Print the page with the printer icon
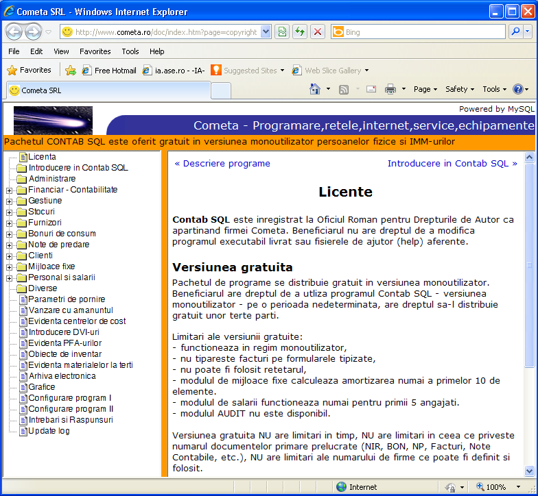Viewport: 538px width, 496px height. (390, 89)
